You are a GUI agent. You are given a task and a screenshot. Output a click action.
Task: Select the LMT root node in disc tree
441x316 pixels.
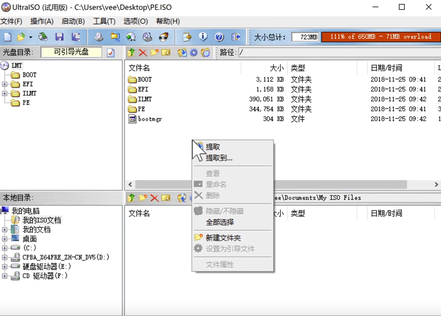click(17, 65)
